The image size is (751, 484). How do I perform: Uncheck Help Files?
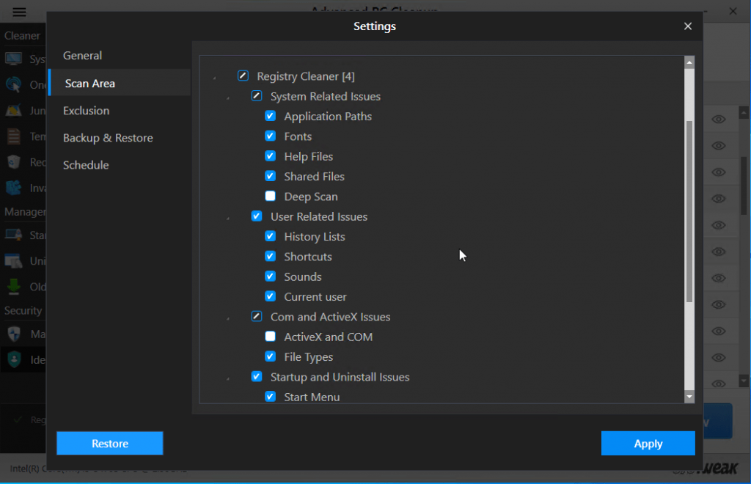click(270, 156)
